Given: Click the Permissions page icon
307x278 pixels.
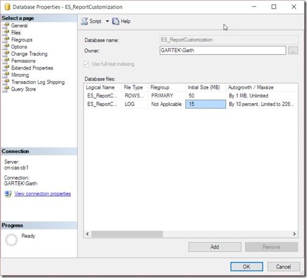Looking at the screenshot, I should pyautogui.click(x=6, y=61).
